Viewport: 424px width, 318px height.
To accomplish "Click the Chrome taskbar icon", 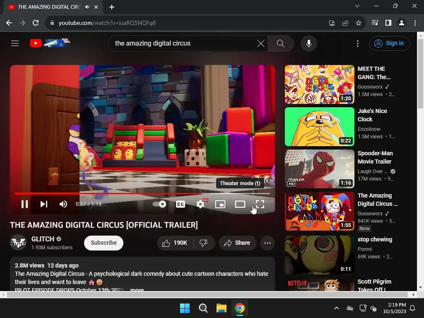I will pos(240,308).
